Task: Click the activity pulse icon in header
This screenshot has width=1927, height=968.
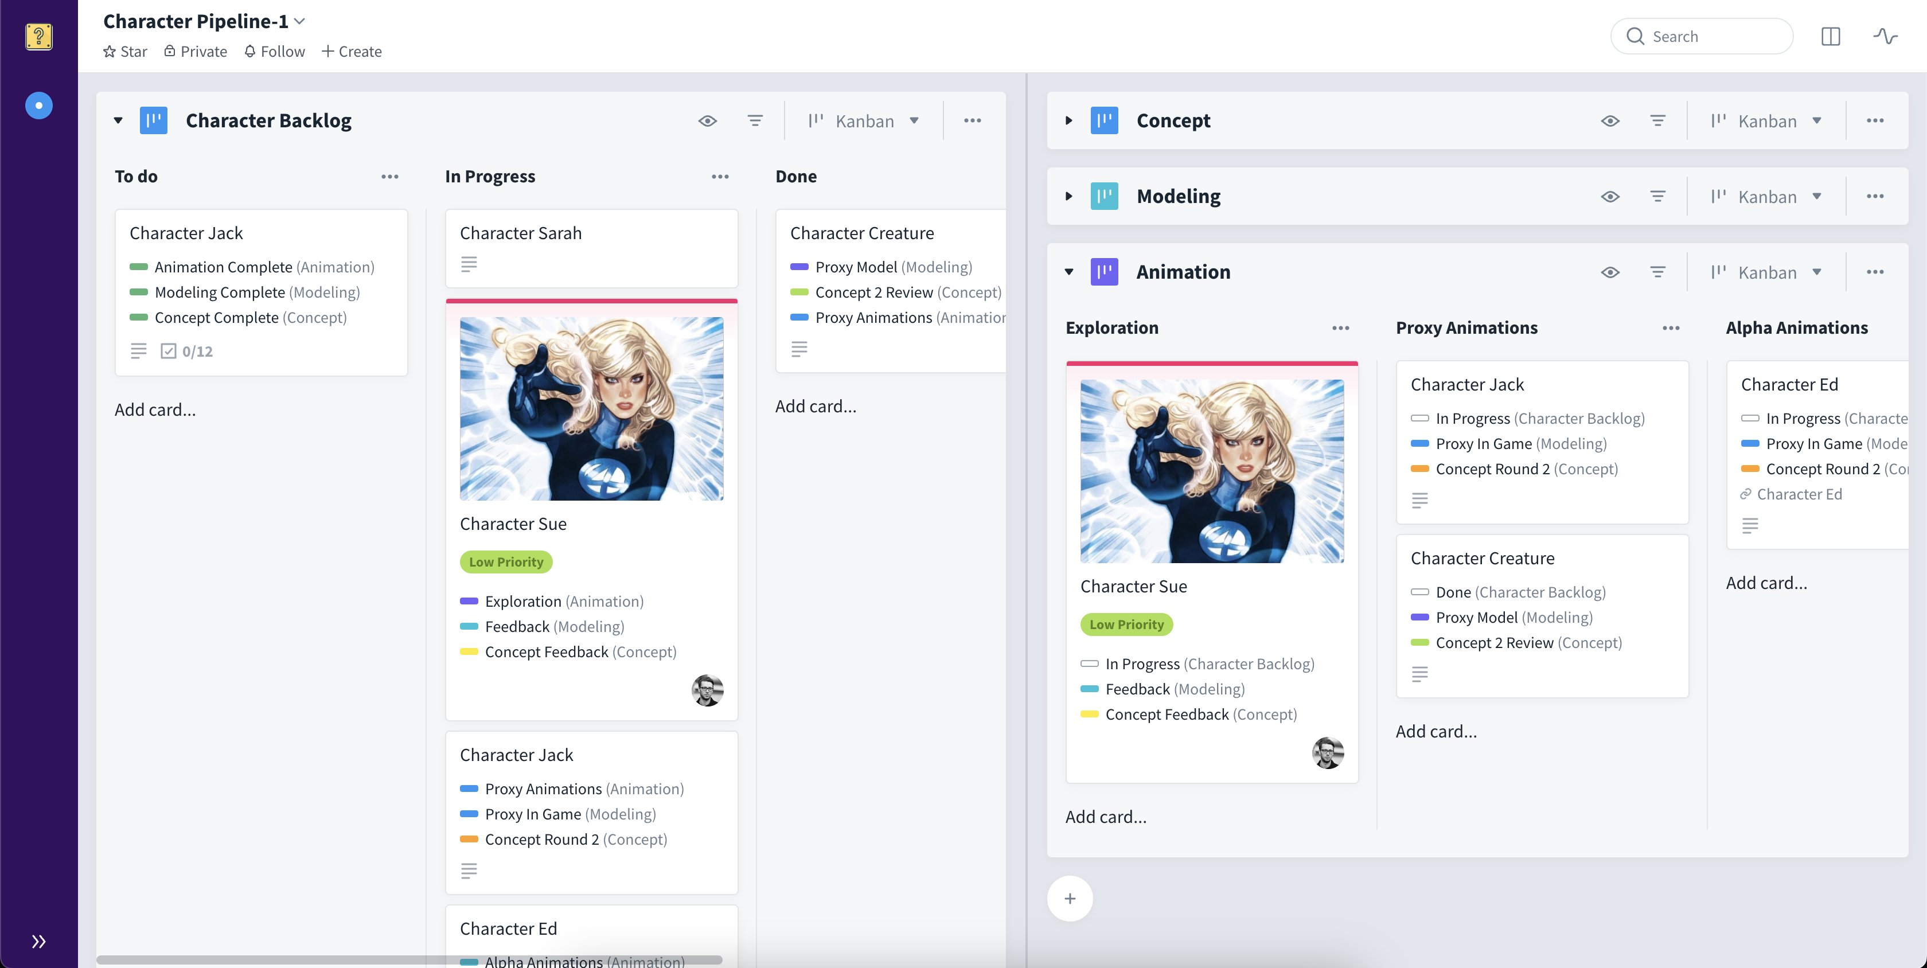Action: [x=1885, y=36]
